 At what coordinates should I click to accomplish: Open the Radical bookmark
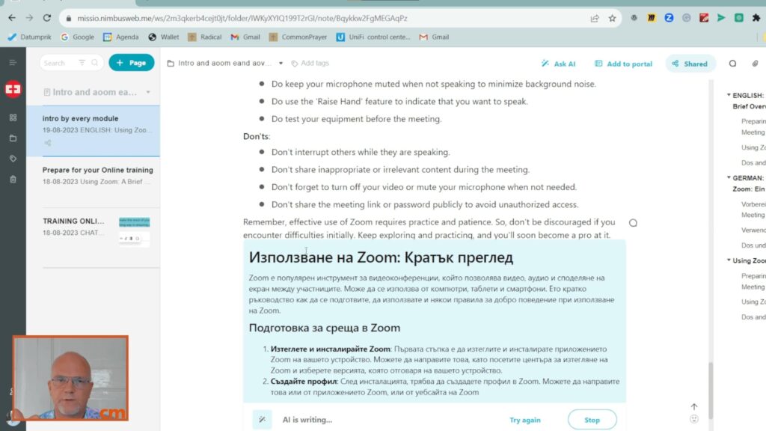tap(205, 37)
